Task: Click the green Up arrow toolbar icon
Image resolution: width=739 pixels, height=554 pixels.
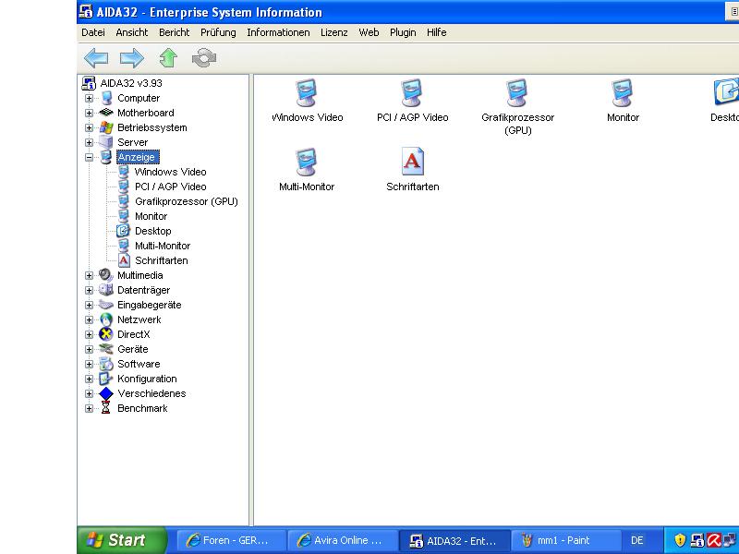Action: pyautogui.click(x=168, y=58)
